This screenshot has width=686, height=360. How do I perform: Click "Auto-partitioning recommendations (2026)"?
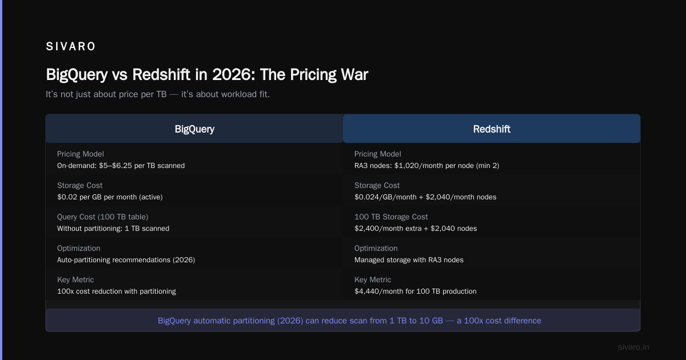pyautogui.click(x=126, y=260)
